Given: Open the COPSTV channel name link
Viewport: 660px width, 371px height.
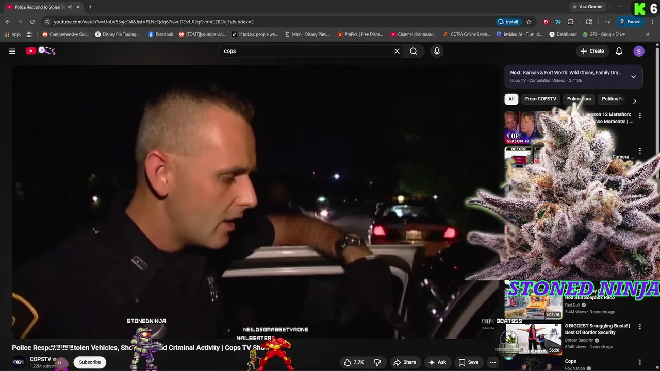Looking at the screenshot, I should pyautogui.click(x=41, y=359).
